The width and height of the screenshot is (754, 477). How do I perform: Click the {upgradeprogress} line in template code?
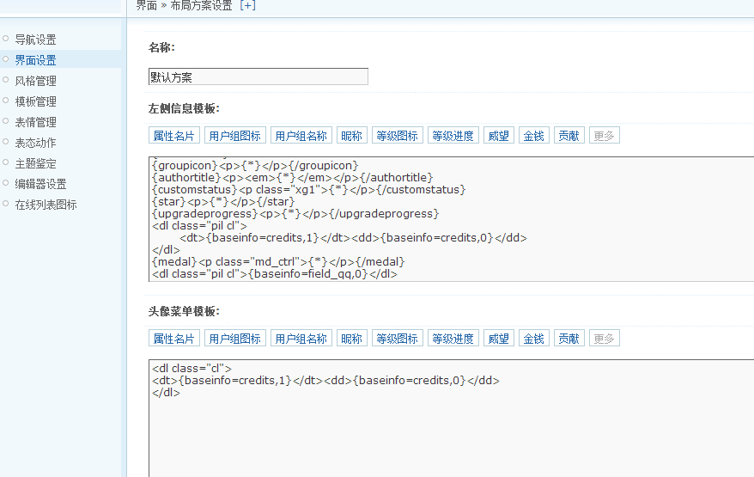[x=295, y=214]
